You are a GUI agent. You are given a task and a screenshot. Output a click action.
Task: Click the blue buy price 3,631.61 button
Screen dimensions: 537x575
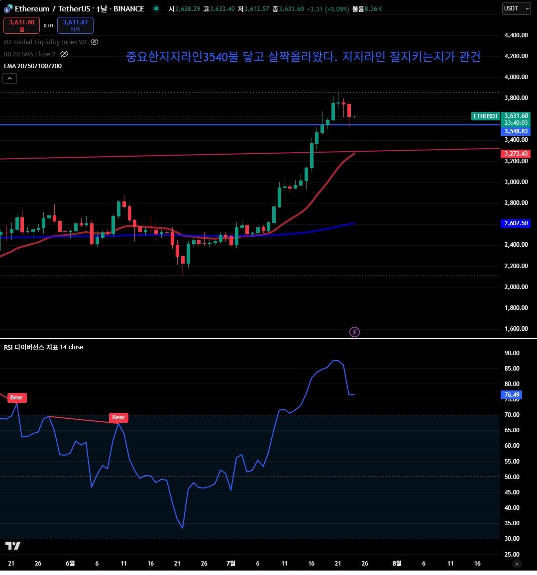(x=75, y=25)
